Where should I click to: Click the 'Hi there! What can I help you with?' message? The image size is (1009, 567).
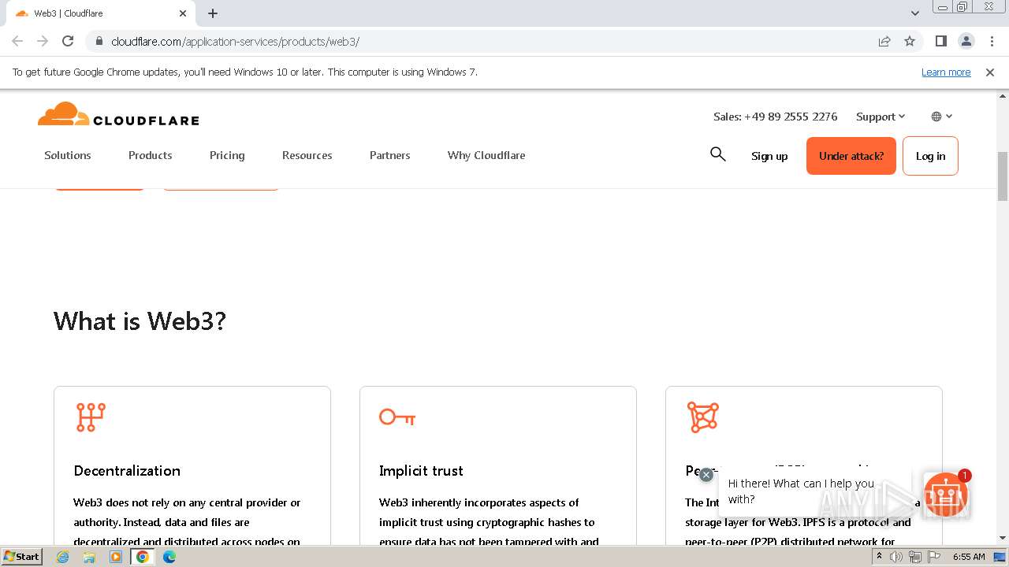(801, 491)
